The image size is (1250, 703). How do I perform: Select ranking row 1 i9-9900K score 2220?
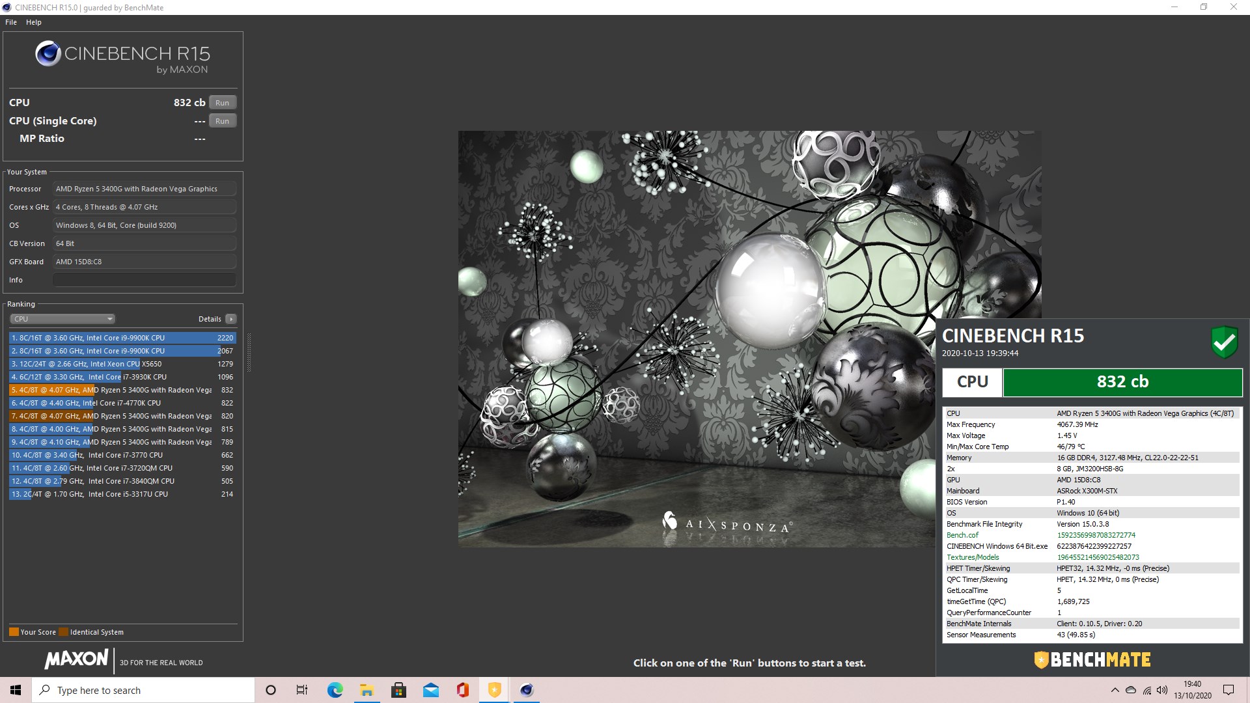pos(122,338)
